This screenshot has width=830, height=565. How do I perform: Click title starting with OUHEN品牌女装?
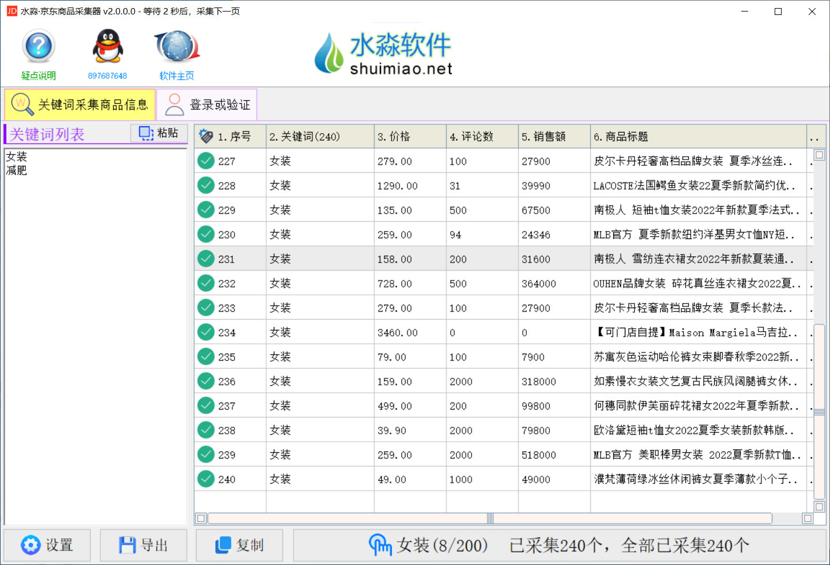point(697,283)
